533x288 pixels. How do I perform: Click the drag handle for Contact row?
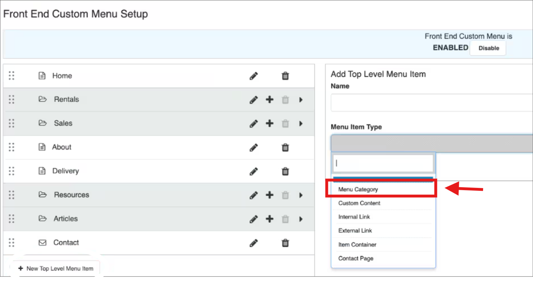click(x=11, y=243)
